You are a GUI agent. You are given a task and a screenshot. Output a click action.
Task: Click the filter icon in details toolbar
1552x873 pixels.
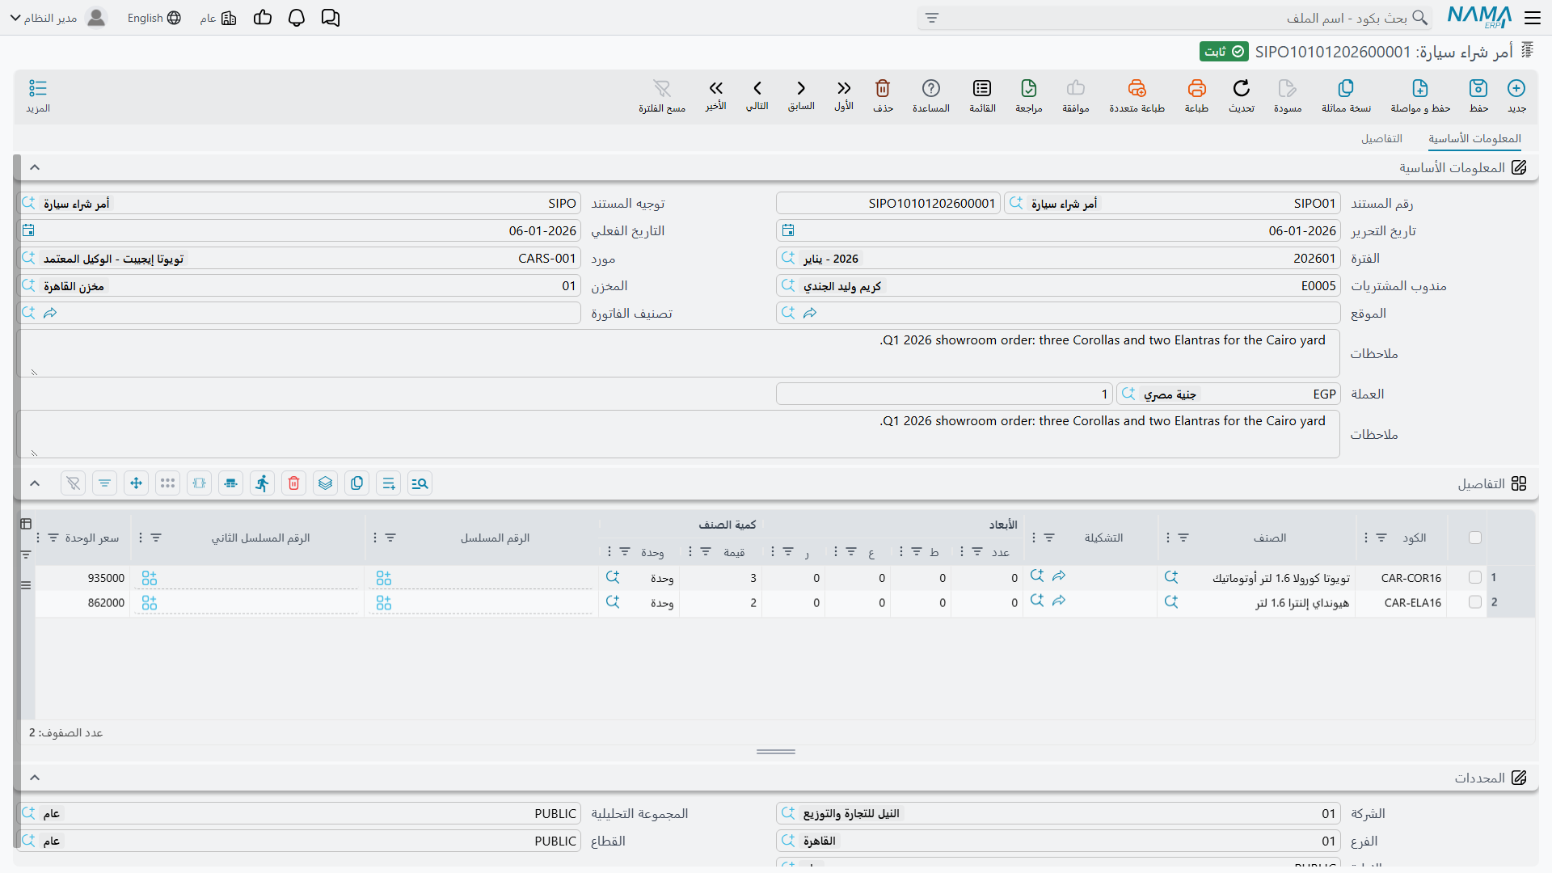[105, 483]
